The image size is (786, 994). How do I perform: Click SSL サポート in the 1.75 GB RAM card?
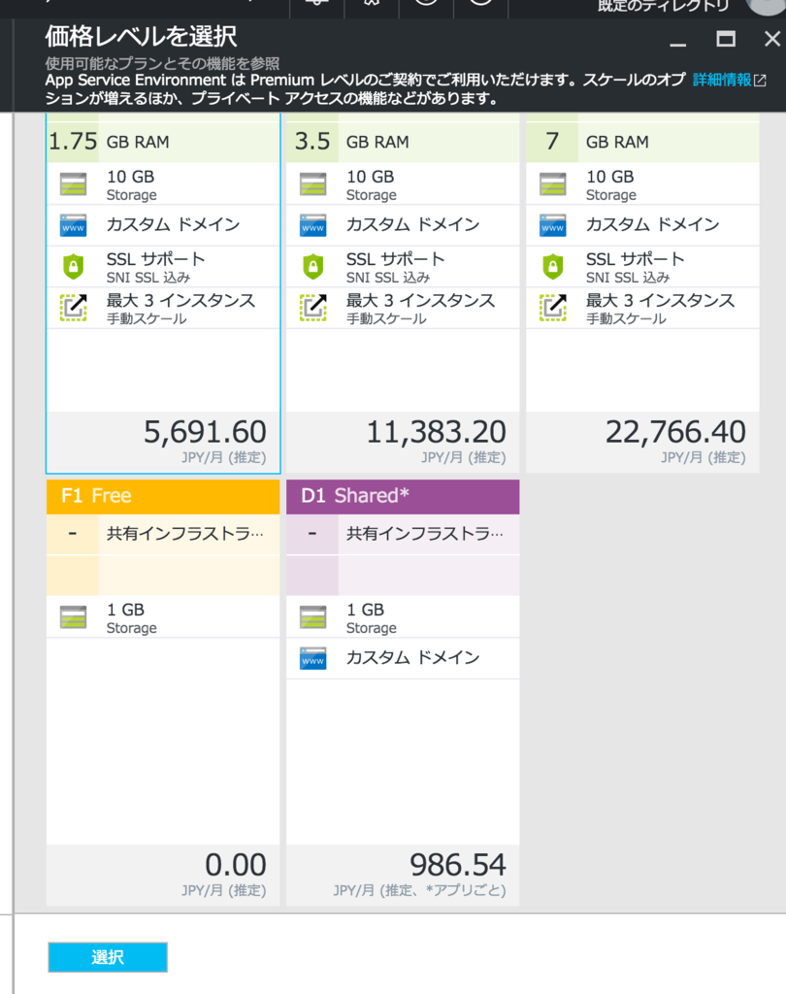[155, 258]
